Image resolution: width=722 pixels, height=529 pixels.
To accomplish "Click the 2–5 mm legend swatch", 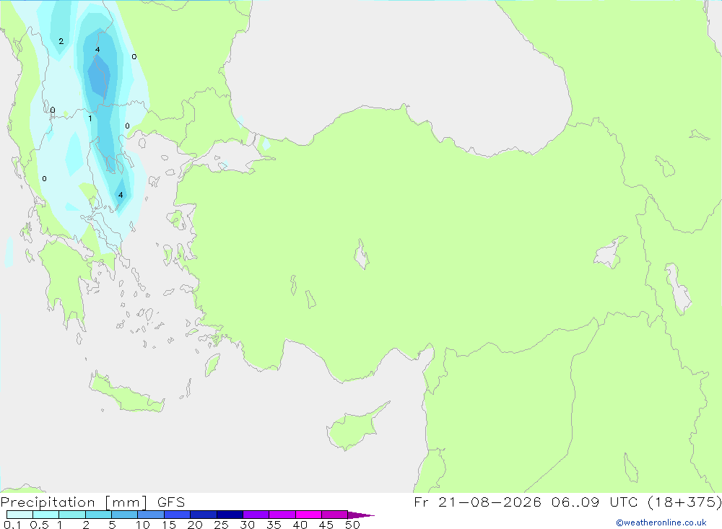I will coord(98,515).
